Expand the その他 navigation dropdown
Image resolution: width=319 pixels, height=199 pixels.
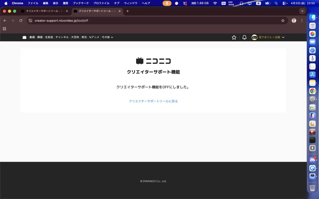pyautogui.click(x=107, y=37)
